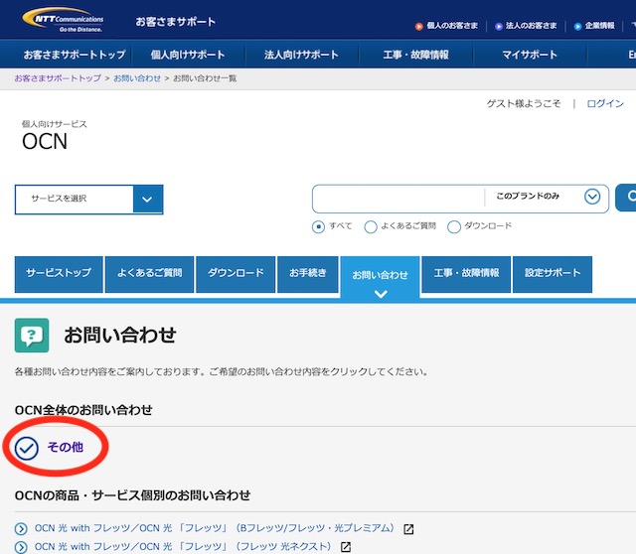The image size is (636, 554).
Task: Click the arrow icon before the フレッツ 光ネクスト link
Action: coord(21,547)
